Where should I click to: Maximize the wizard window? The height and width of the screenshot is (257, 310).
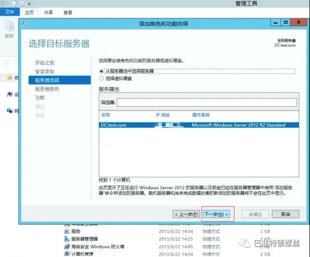pos(285,22)
